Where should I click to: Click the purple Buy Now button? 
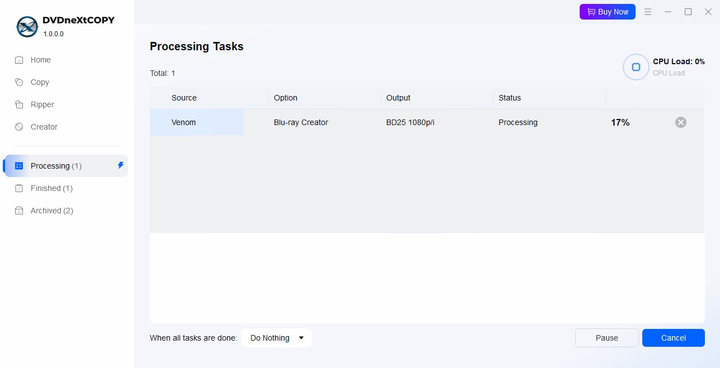click(607, 12)
